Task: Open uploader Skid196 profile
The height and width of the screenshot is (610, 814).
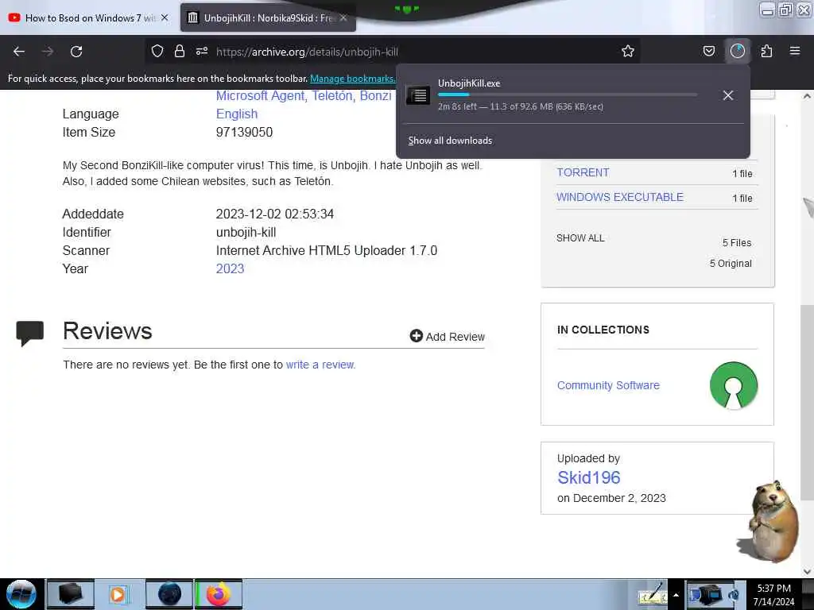Action: tap(589, 477)
